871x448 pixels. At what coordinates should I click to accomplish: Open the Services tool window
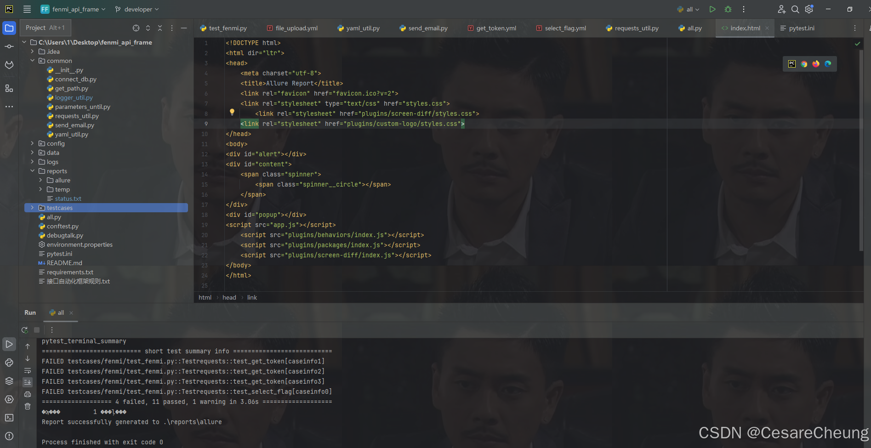click(x=9, y=399)
